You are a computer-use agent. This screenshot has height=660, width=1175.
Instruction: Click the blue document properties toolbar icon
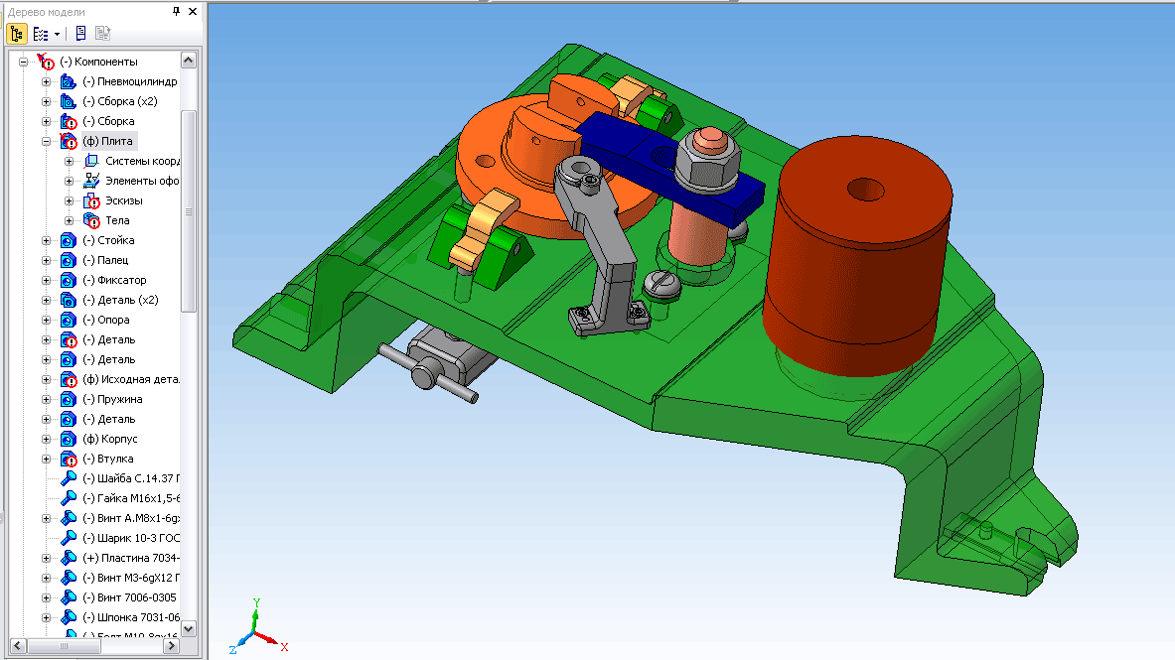[80, 33]
